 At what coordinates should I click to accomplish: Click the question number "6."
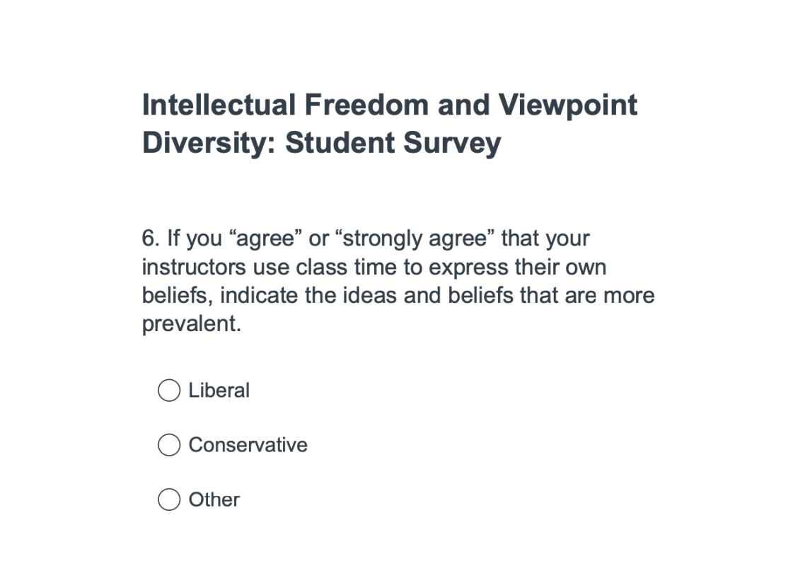(x=151, y=238)
